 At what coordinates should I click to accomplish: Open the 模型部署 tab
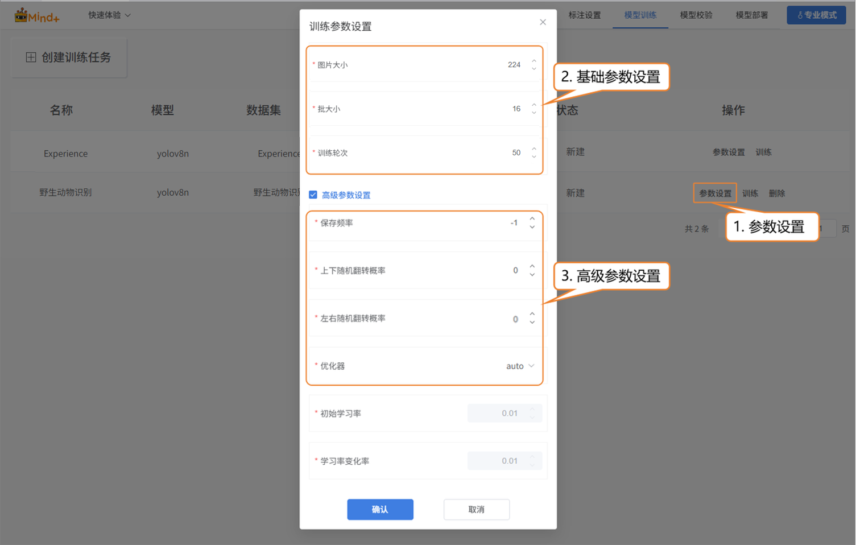[x=751, y=15]
